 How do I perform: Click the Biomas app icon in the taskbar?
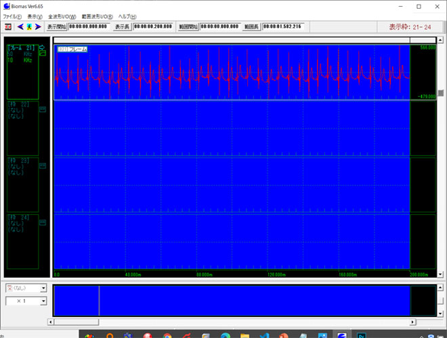(342, 336)
